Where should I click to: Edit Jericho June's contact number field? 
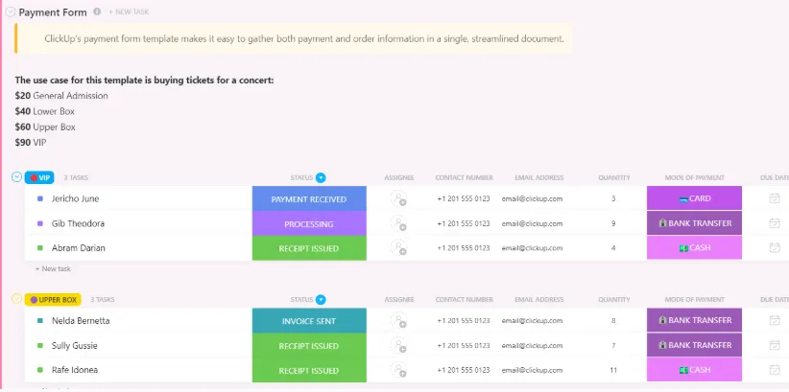464,198
